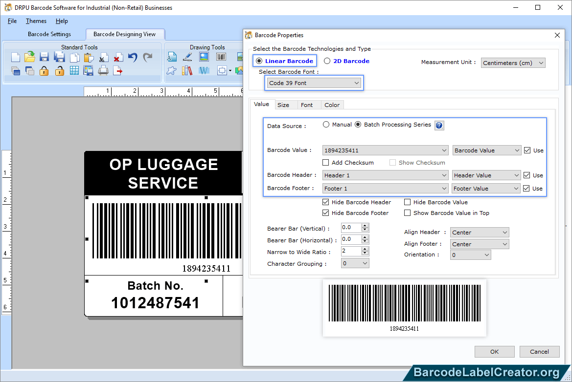Screen dimensions: 572x382
Task: Undo the last action
Action: click(133, 58)
